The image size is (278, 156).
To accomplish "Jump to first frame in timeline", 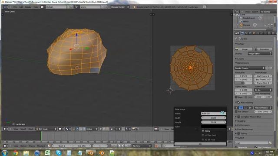I will (x=113, y=146).
